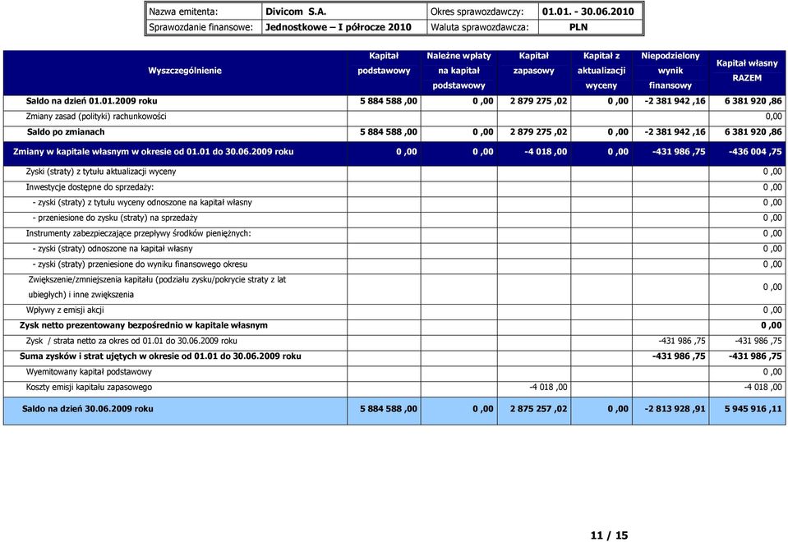Click the 'Nazwa emitenta:' label
Viewport: 788px width, 542px height.
(183, 11)
